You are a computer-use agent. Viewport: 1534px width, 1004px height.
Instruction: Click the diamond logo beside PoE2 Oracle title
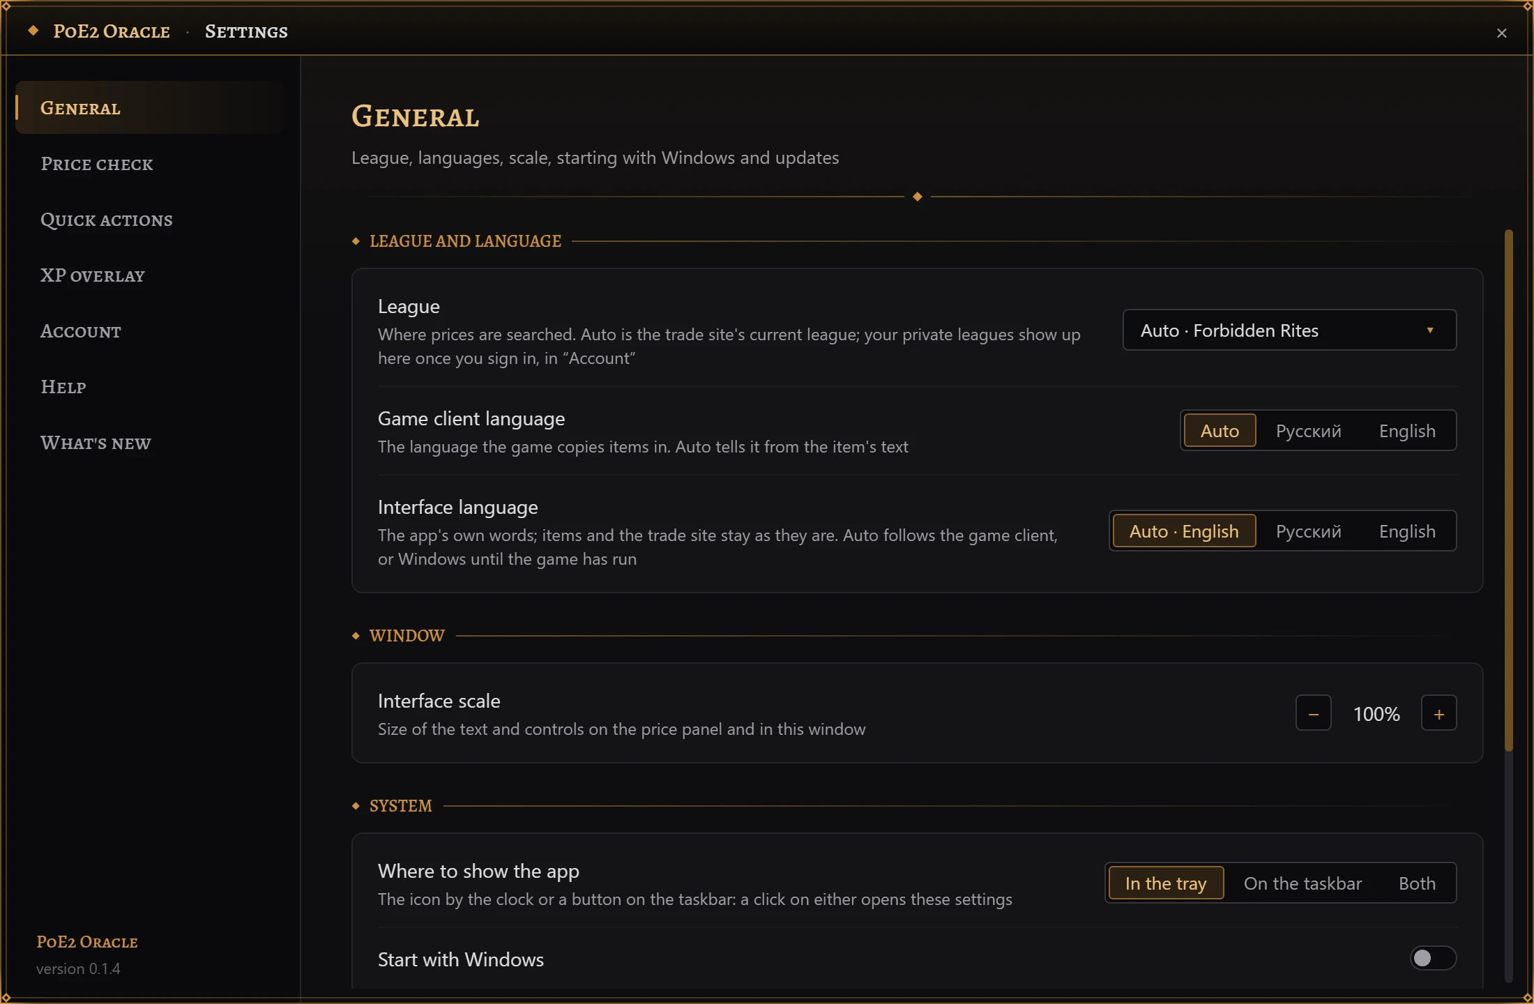pyautogui.click(x=33, y=31)
